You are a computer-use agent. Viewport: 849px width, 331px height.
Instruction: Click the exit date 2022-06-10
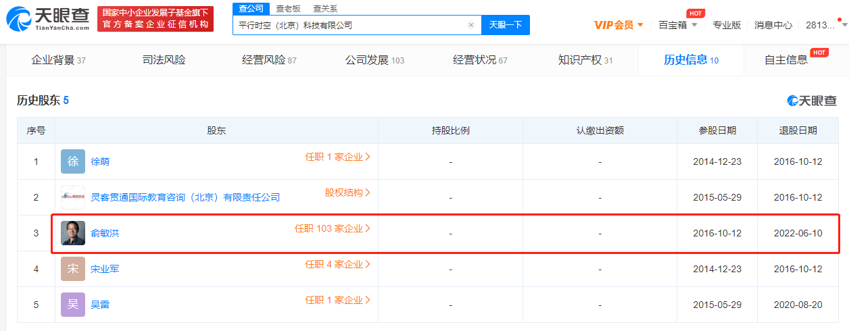[798, 234]
